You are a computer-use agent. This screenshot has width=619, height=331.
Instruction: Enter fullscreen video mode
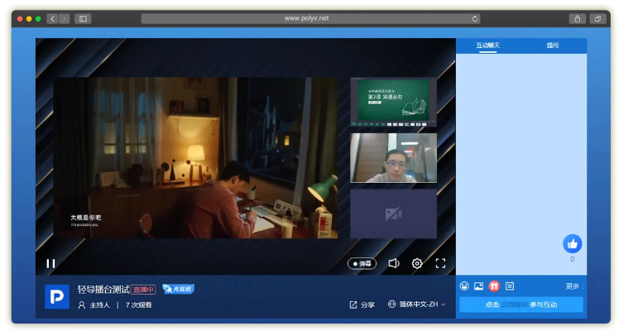click(440, 263)
